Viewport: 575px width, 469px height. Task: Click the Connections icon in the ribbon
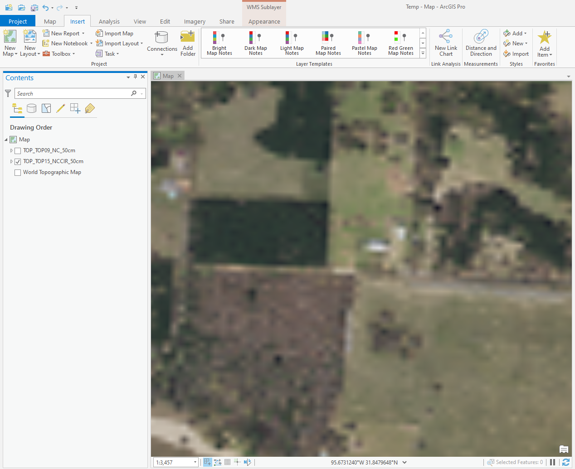click(161, 39)
